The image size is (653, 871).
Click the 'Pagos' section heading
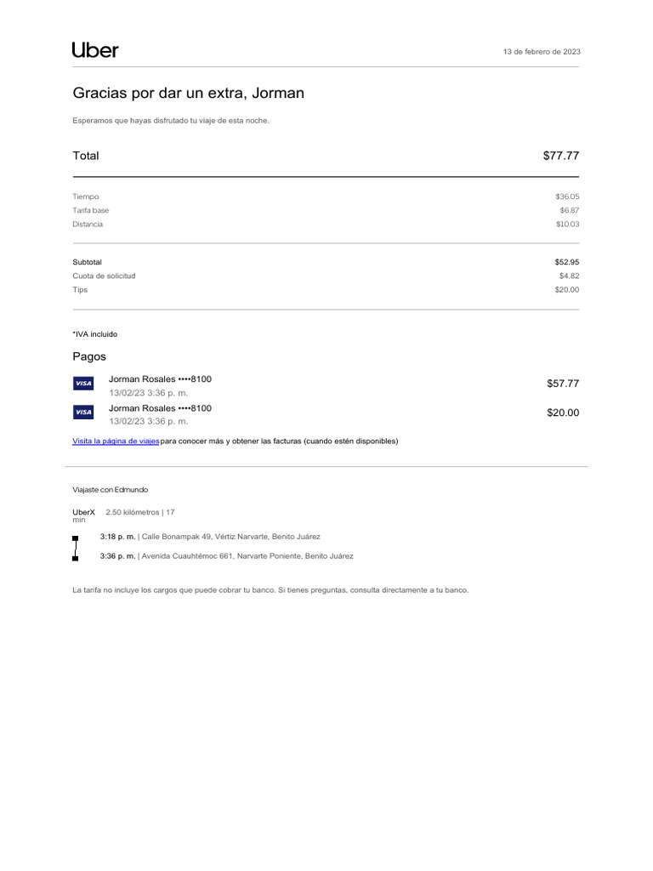point(89,356)
